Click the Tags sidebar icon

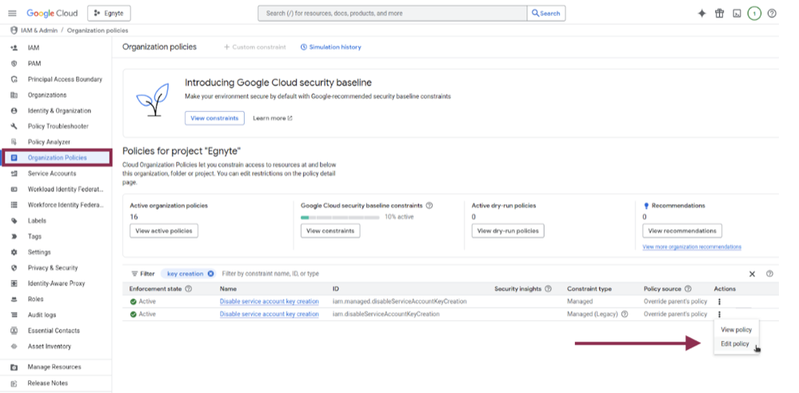[14, 236]
